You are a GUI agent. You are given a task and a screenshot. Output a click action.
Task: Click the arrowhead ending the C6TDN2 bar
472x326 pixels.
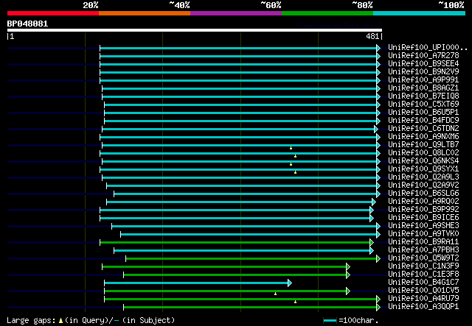tap(376, 130)
